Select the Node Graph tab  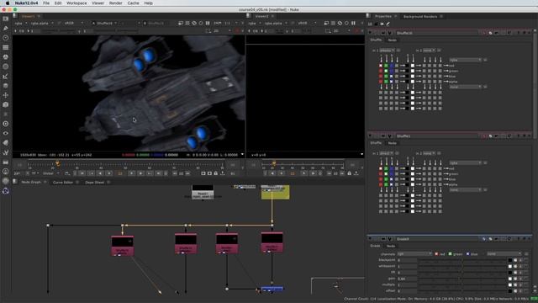31,182
